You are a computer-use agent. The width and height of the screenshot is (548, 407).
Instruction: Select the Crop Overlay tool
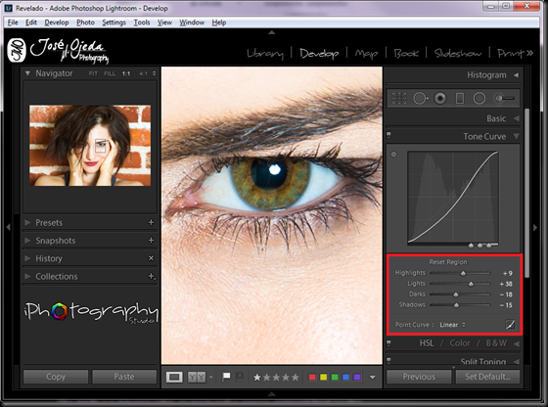tap(399, 99)
